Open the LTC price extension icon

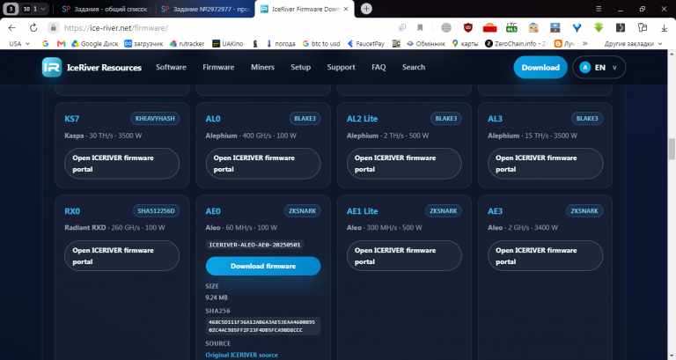point(511,27)
